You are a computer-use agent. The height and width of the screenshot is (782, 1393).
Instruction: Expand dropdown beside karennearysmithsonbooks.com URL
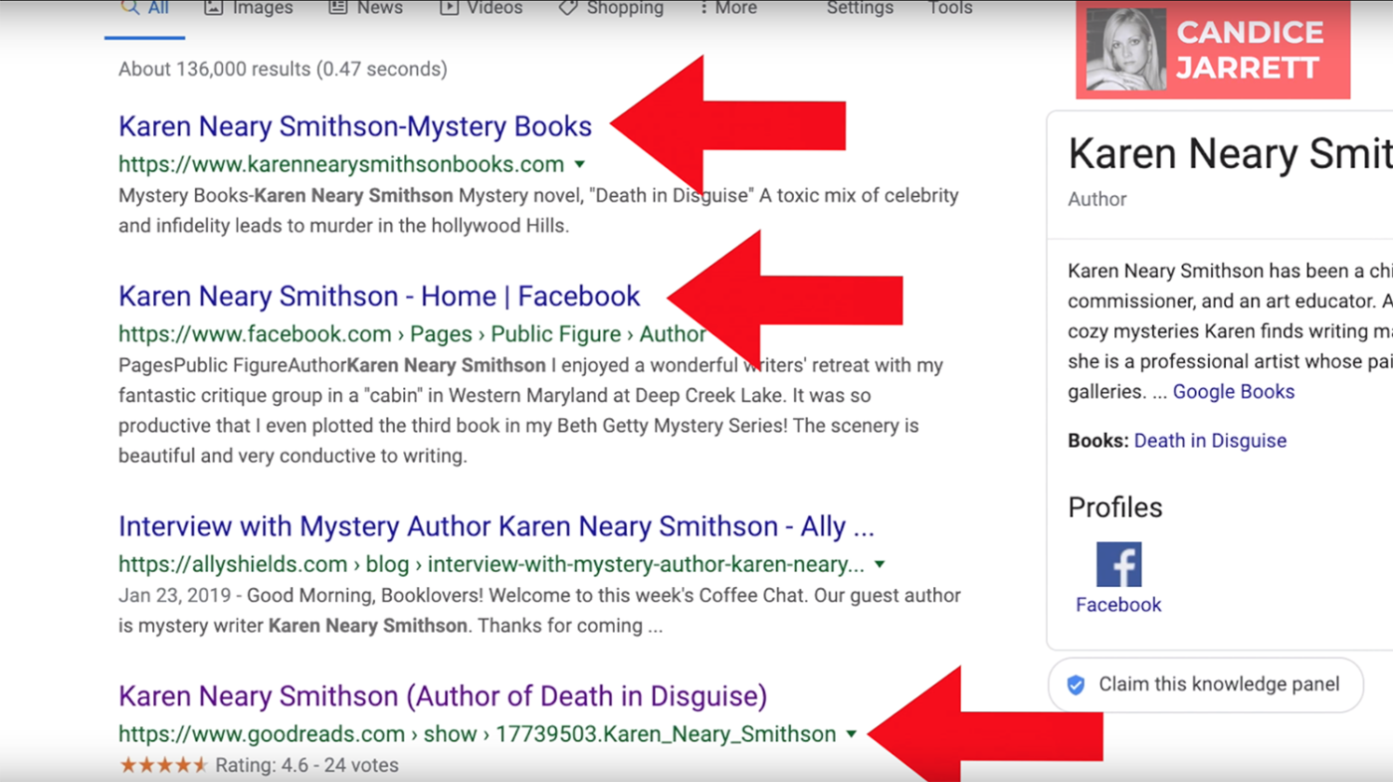point(580,164)
